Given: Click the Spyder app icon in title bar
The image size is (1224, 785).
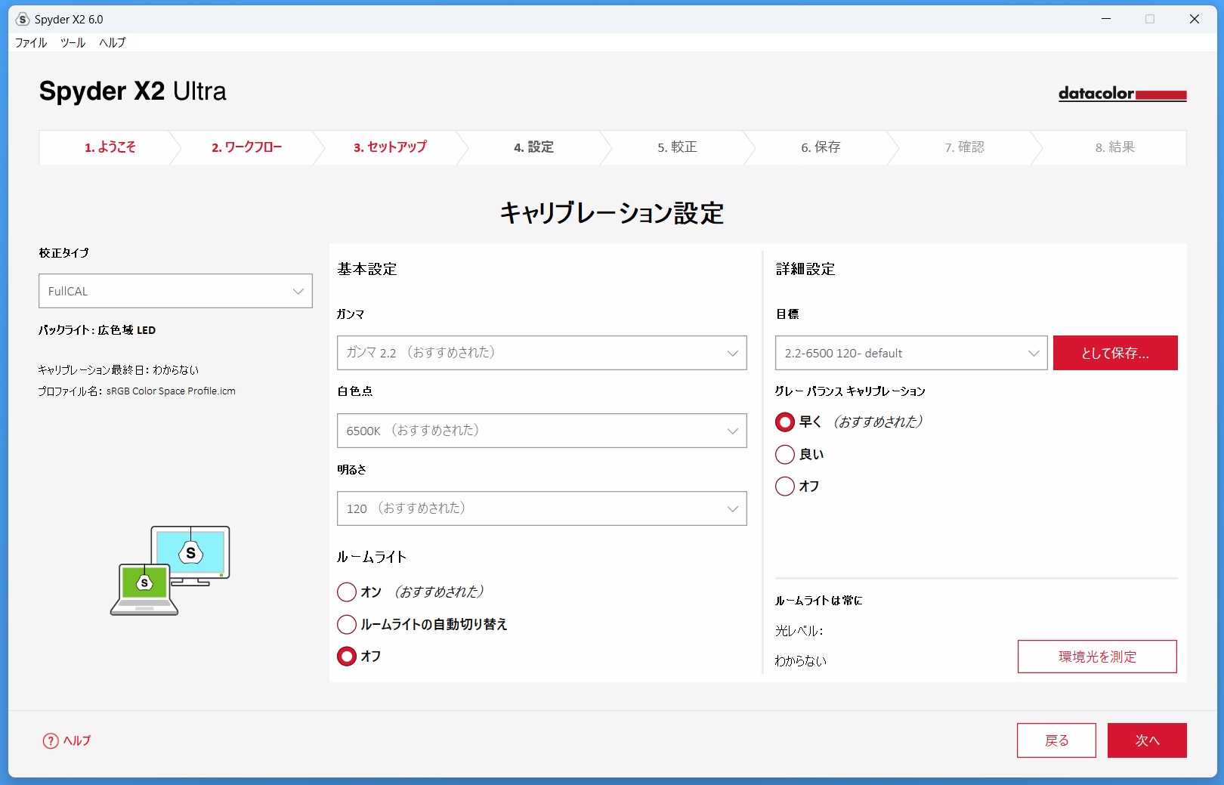Looking at the screenshot, I should (23, 19).
